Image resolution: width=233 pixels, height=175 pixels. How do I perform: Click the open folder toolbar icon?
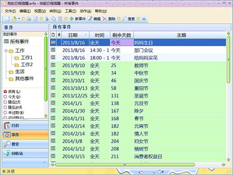(x=14, y=19)
